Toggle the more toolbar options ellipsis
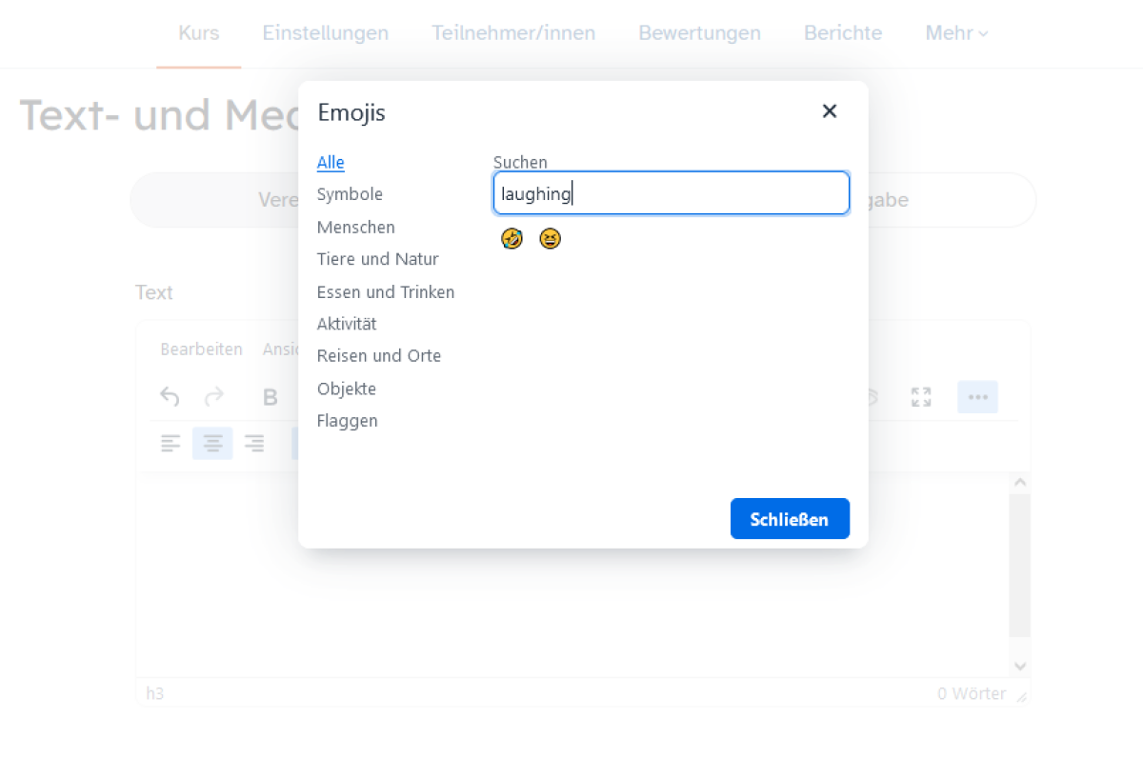 (x=977, y=397)
